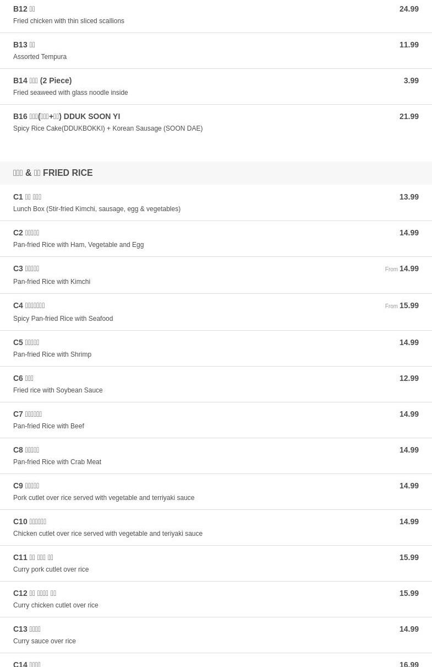Choose C12 Curry chicken cutlet over rice
The image size is (432, 667).
(216, 599)
